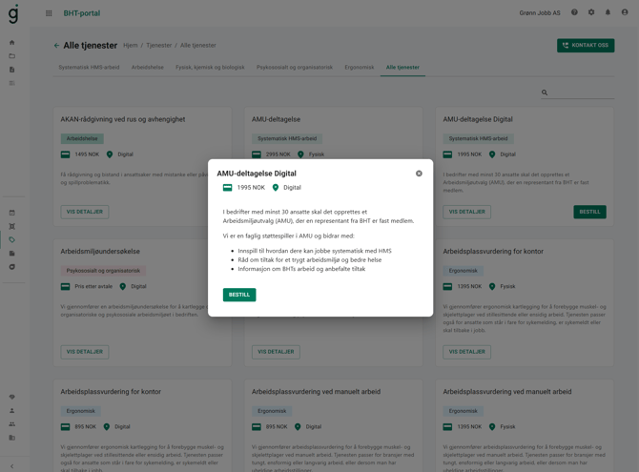Open the folder icon in sidebar
This screenshot has width=639, height=472.
pos(12,56)
